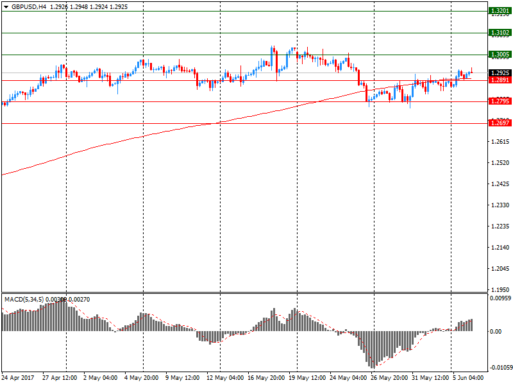
Task: Click the 1.1950 price axis value
Action: [x=500, y=290]
